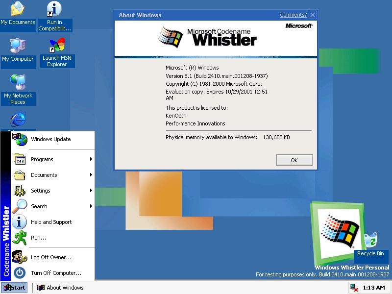
Task: Click the Windows Update globe icon
Action: click(x=20, y=139)
